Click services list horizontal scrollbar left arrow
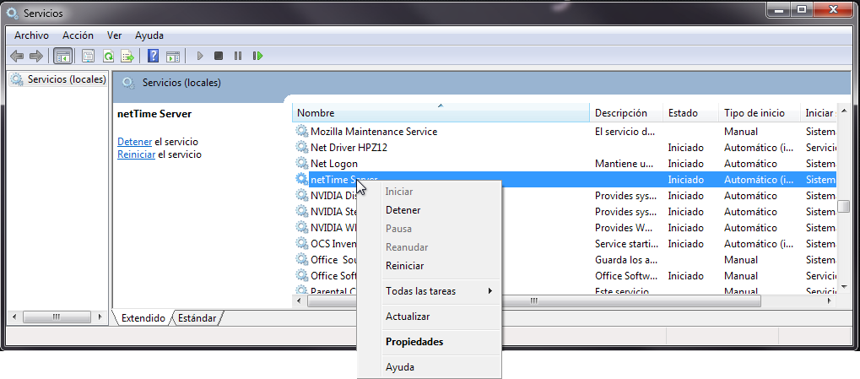This screenshot has width=860, height=379. pos(299,301)
